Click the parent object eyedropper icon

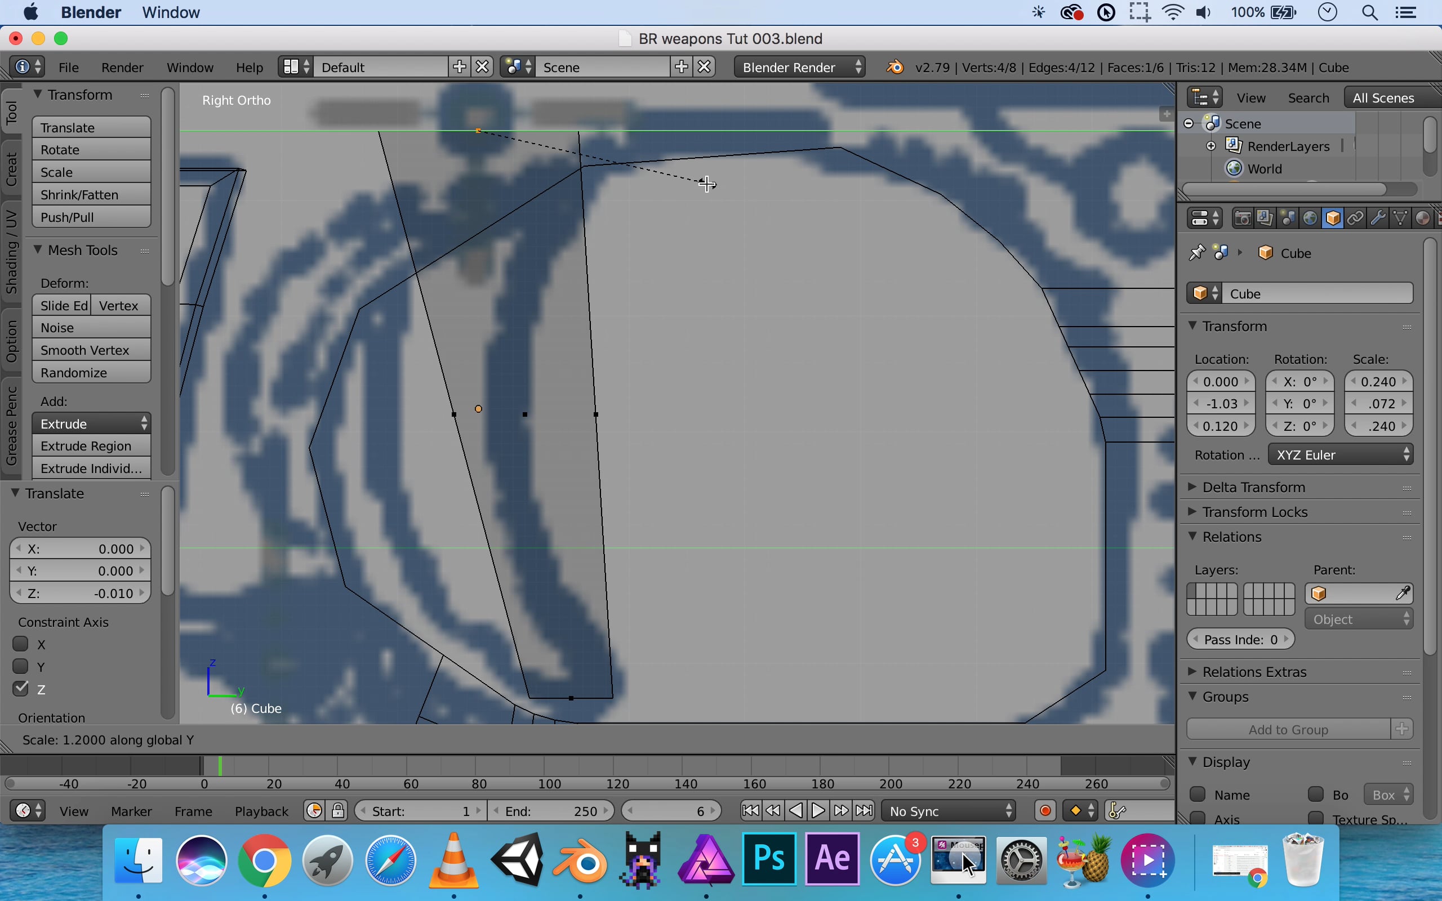point(1403,594)
